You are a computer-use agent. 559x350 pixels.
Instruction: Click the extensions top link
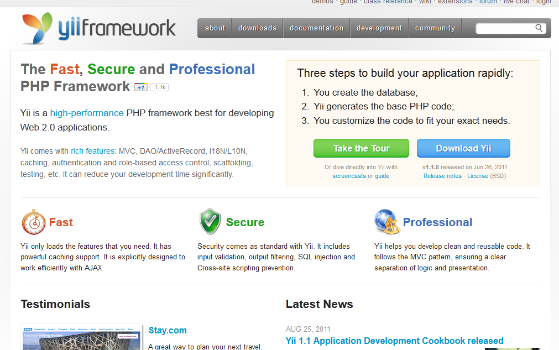click(455, 2)
